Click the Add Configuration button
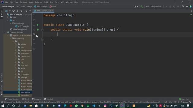The image size is (193, 108). [x=154, y=7]
